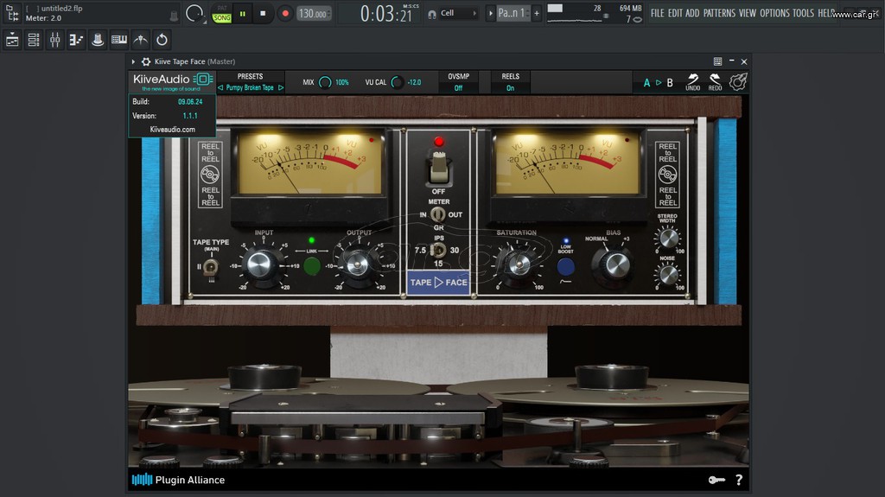Viewport: 885px width, 497px height.
Task: Toggle REELS On setting
Action: tap(510, 82)
